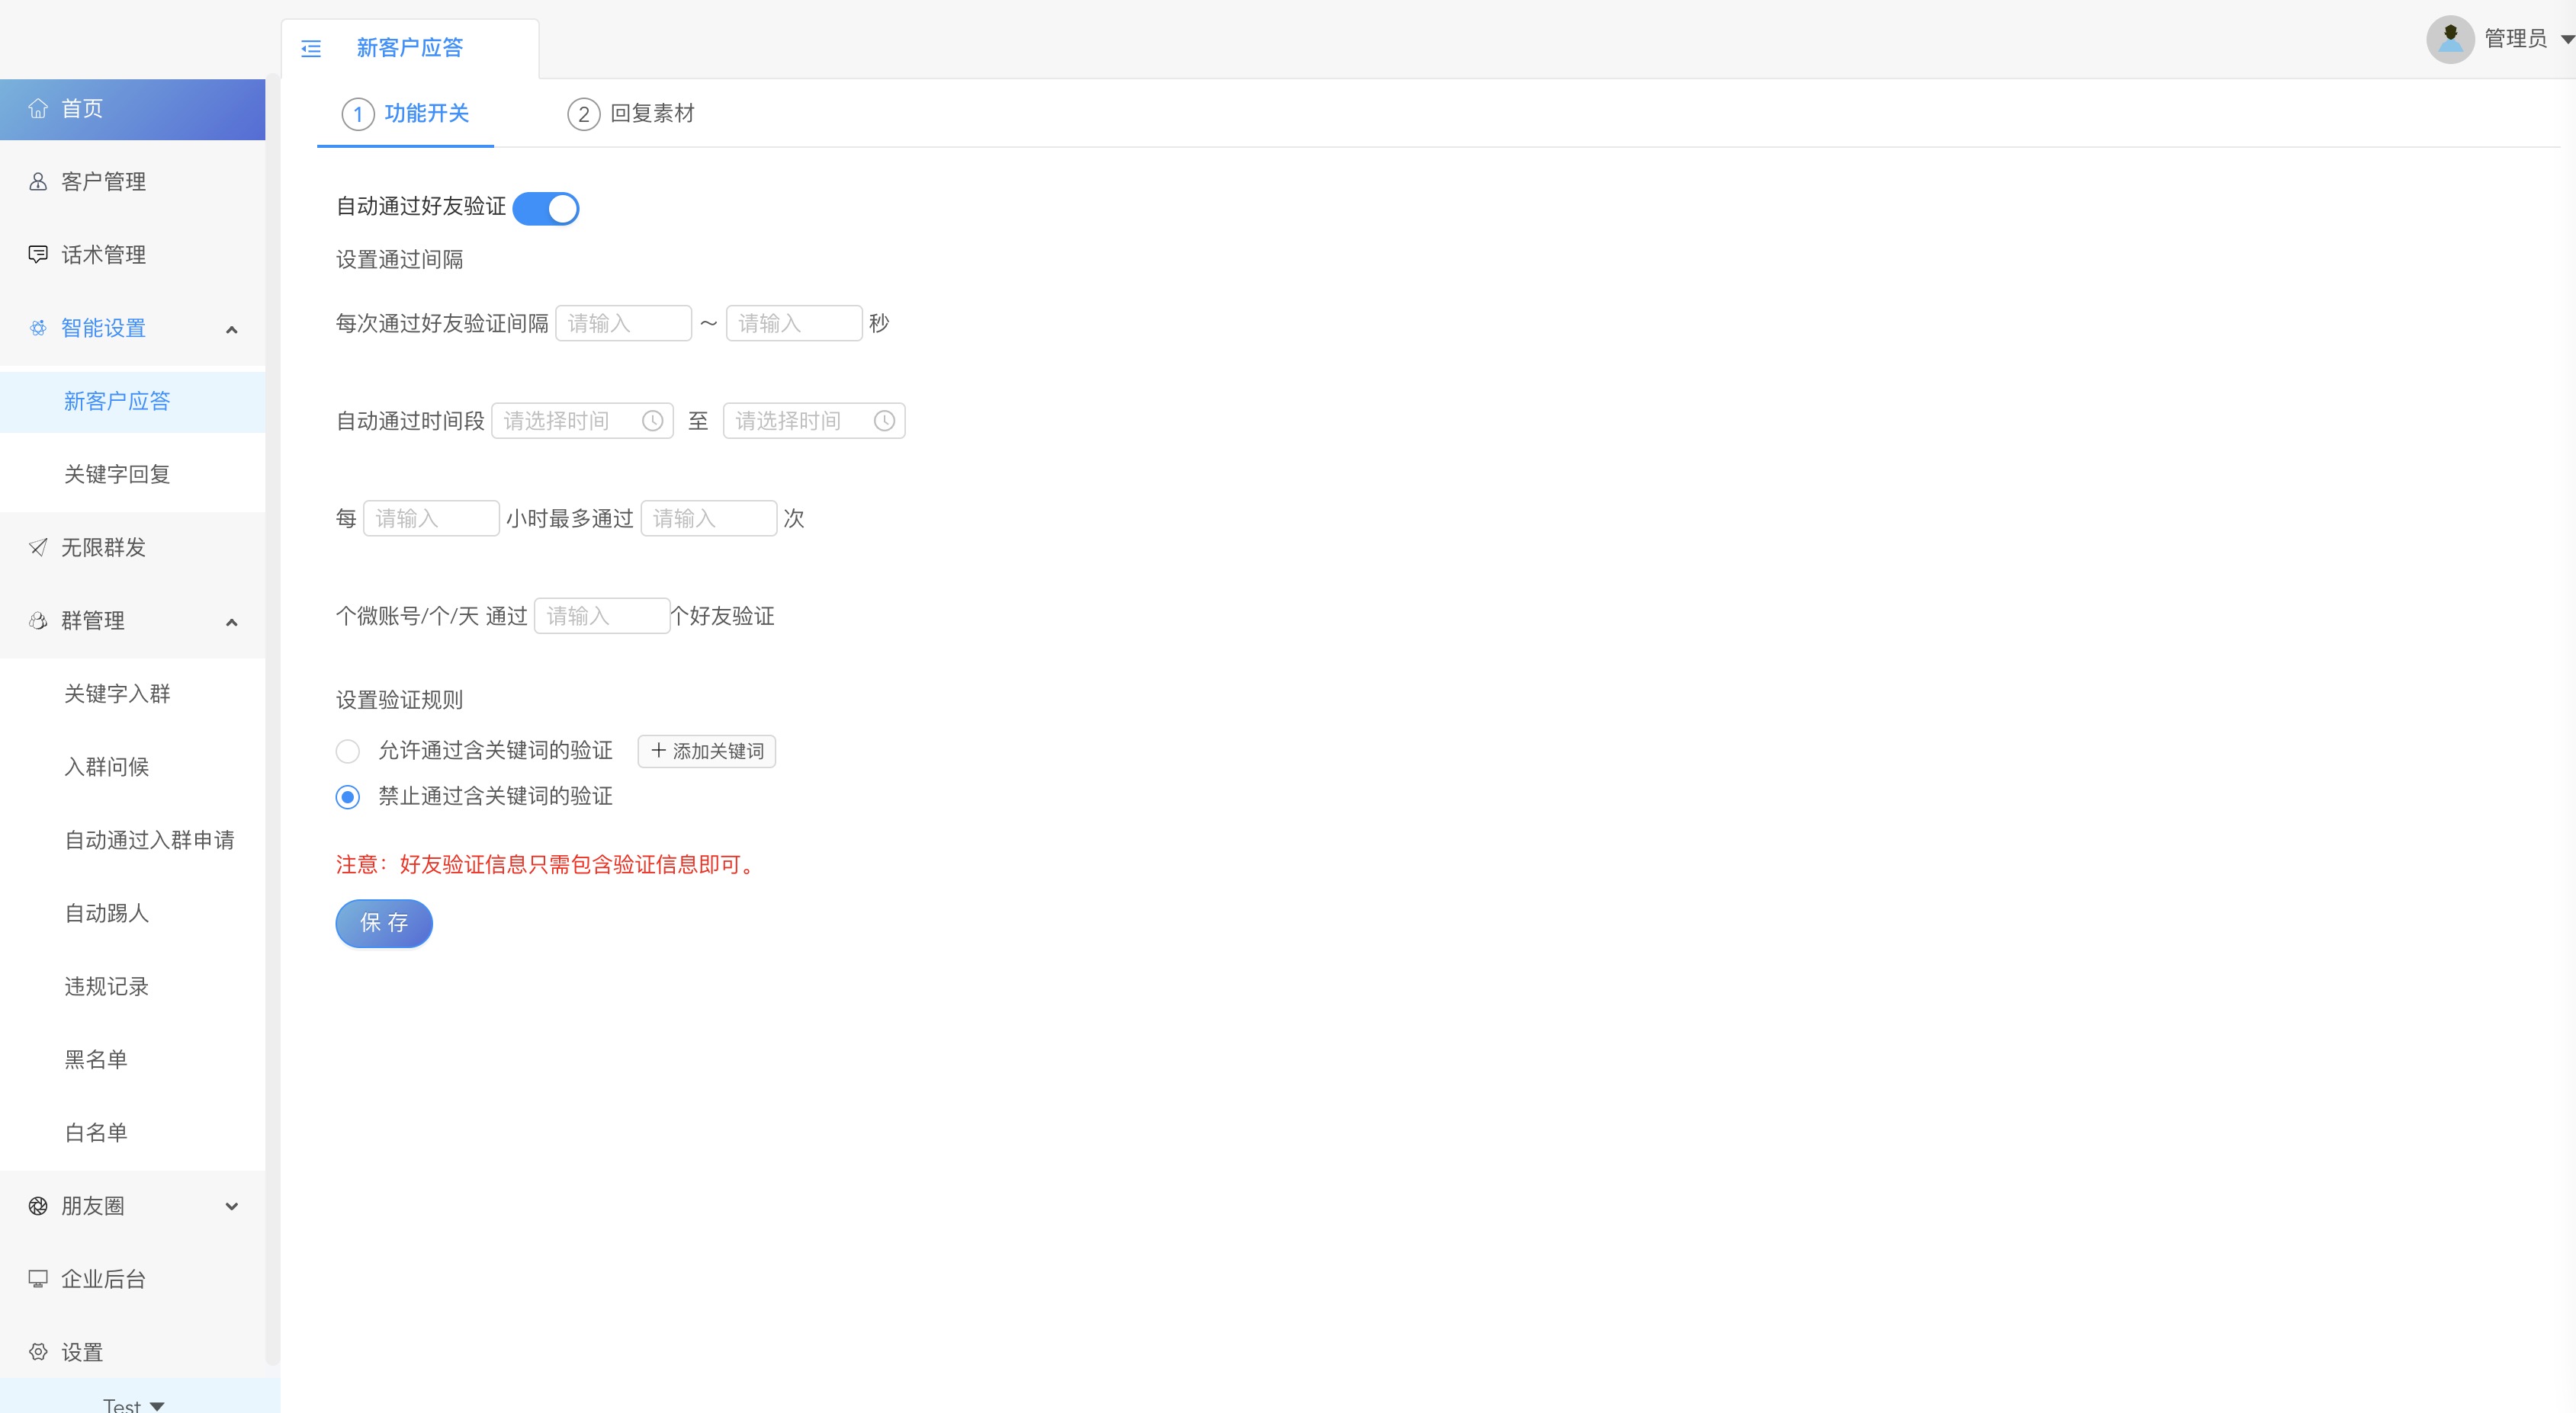The width and height of the screenshot is (2576, 1413).
Task: Open 客户管理 in the sidebar
Action: pos(132,182)
